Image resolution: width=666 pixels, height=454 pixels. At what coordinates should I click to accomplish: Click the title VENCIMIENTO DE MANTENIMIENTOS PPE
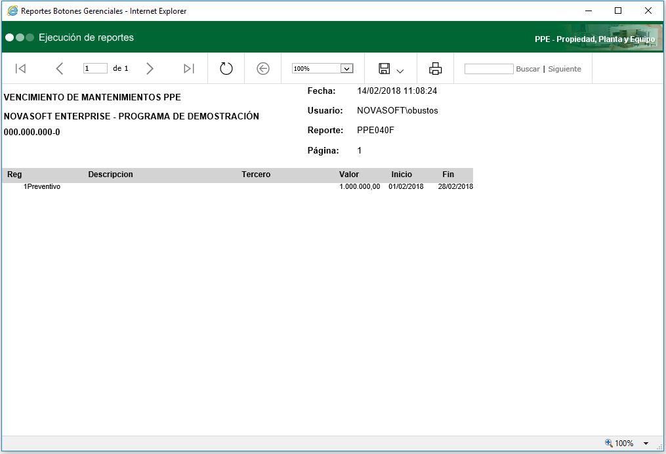coord(92,97)
